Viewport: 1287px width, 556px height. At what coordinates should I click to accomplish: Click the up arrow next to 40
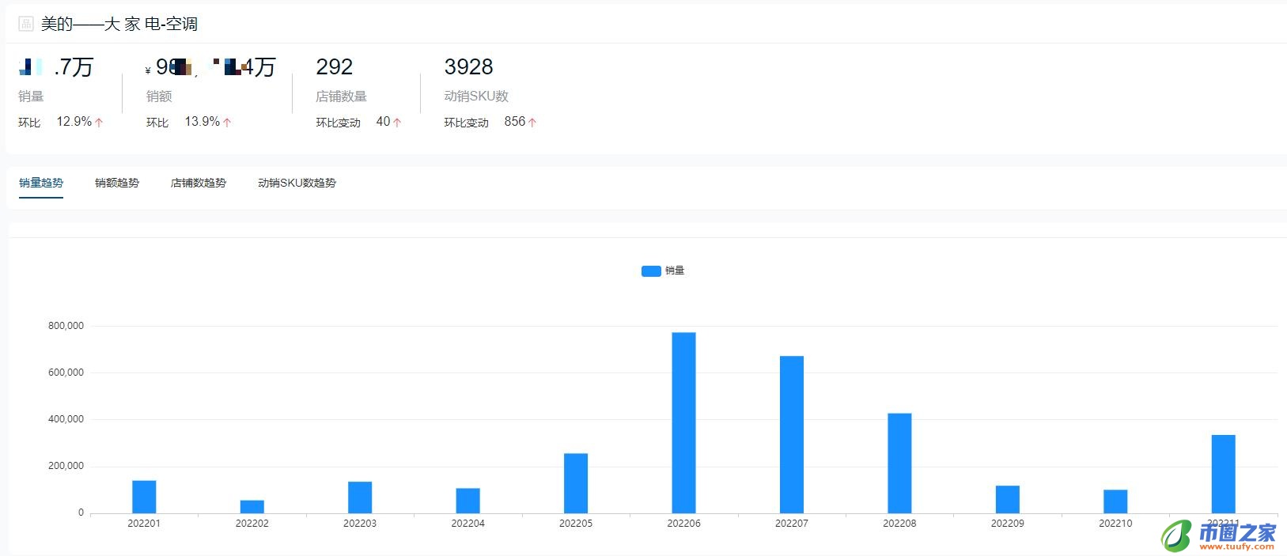(x=397, y=123)
